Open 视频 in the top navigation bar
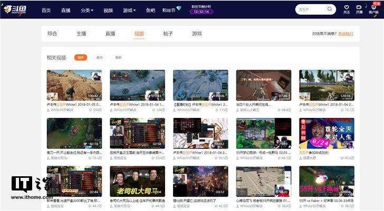Image resolution: width=384 pixels, height=211 pixels. point(108,10)
